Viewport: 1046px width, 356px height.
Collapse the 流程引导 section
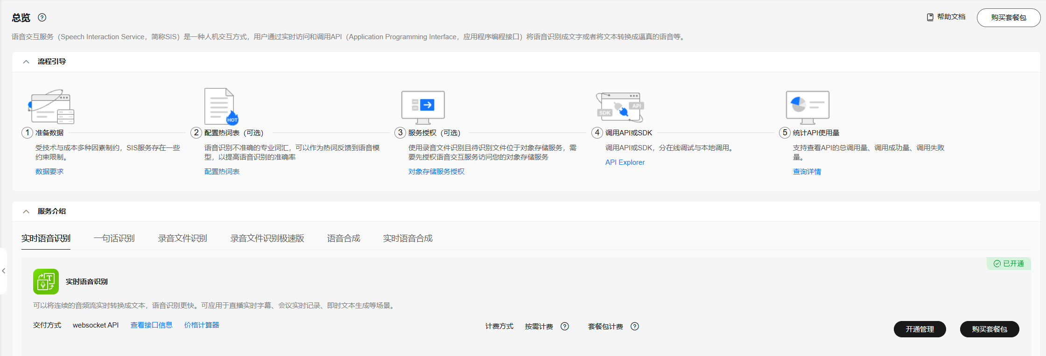[26, 62]
